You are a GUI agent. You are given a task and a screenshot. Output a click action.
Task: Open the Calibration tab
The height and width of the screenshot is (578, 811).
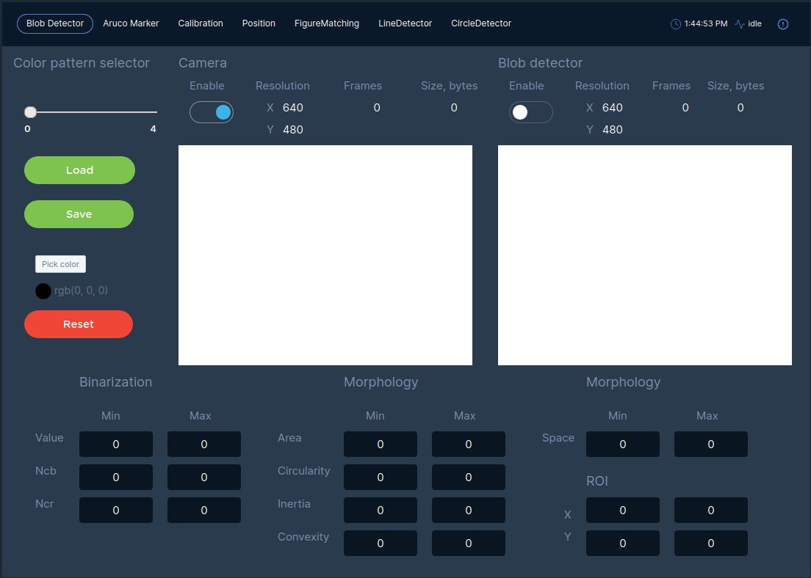[201, 23]
